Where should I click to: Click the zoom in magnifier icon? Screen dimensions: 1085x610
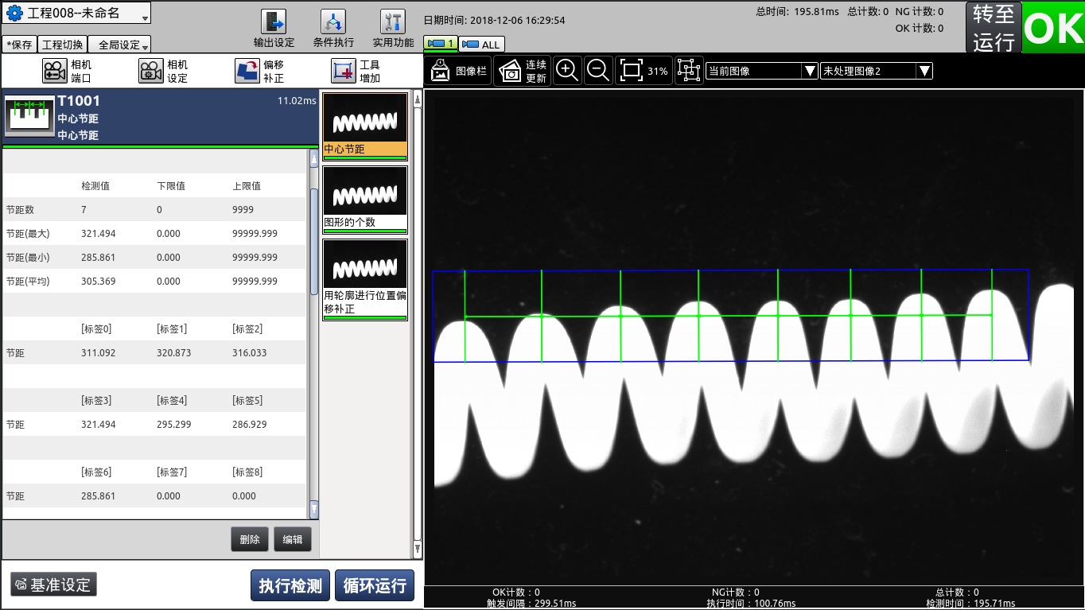pos(566,71)
